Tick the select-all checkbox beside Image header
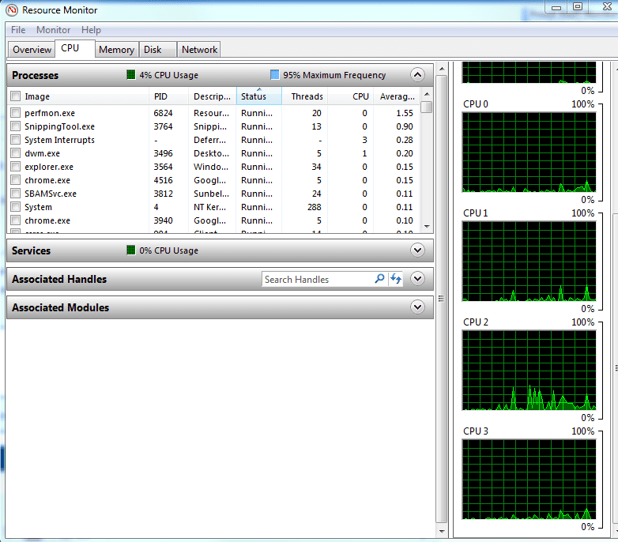The image size is (618, 542). point(15,96)
